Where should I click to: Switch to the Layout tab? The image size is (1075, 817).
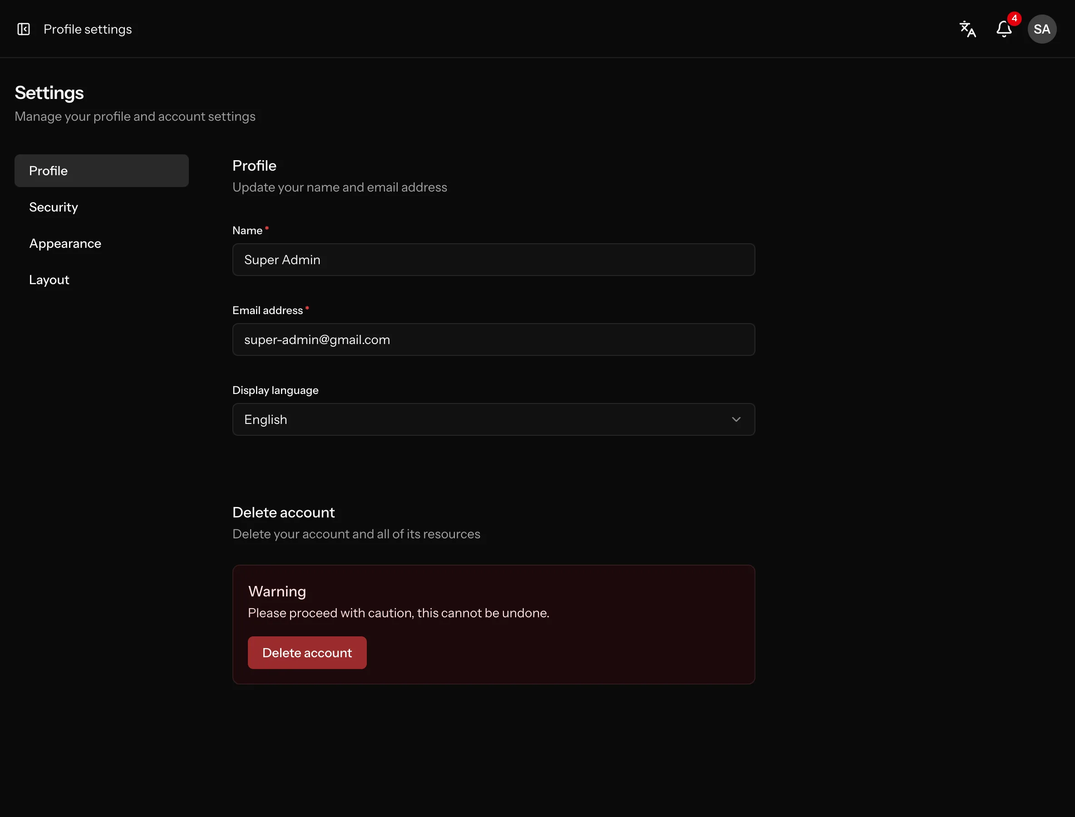102,280
